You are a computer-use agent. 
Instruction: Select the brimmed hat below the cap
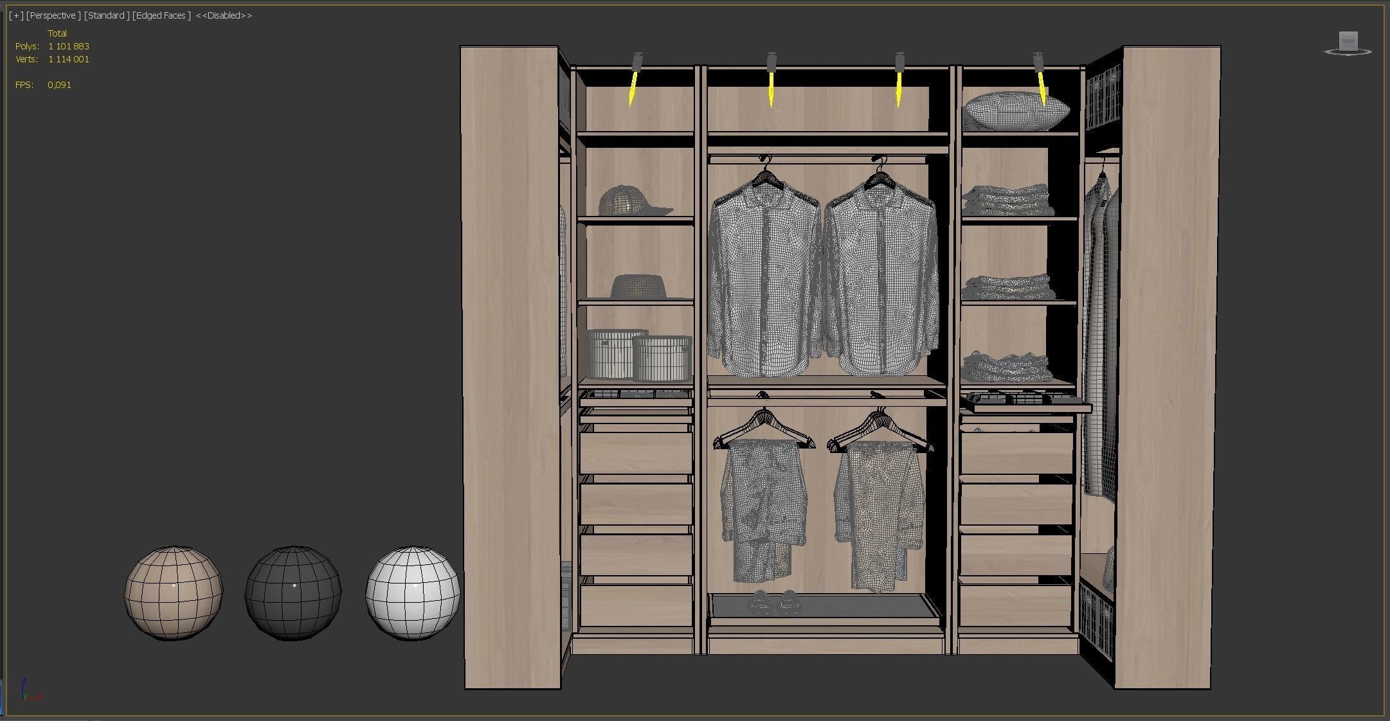pyautogui.click(x=638, y=287)
